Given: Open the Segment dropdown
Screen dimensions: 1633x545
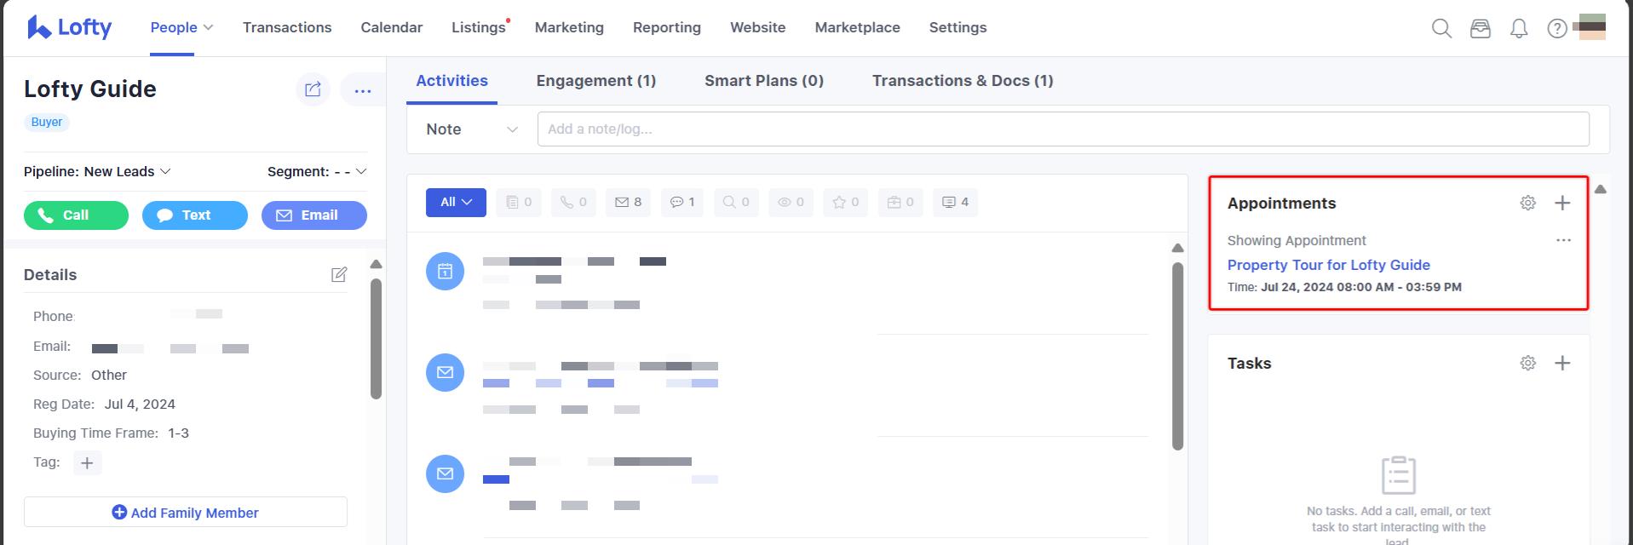Looking at the screenshot, I should click(x=317, y=172).
